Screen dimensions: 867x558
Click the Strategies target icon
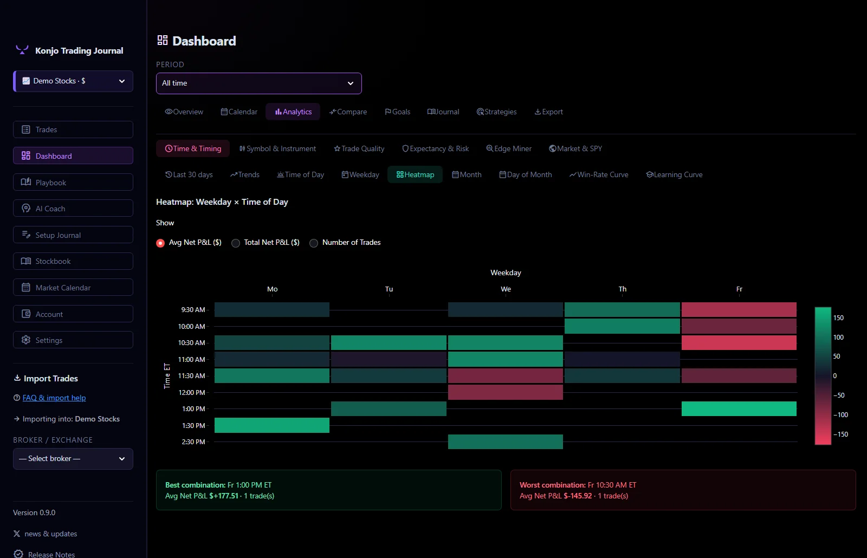point(480,112)
